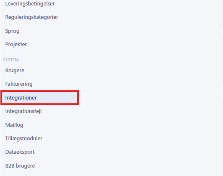This screenshot has height=176, width=223.
Task: Open the mail log via Maillog link
Action: (x=14, y=125)
